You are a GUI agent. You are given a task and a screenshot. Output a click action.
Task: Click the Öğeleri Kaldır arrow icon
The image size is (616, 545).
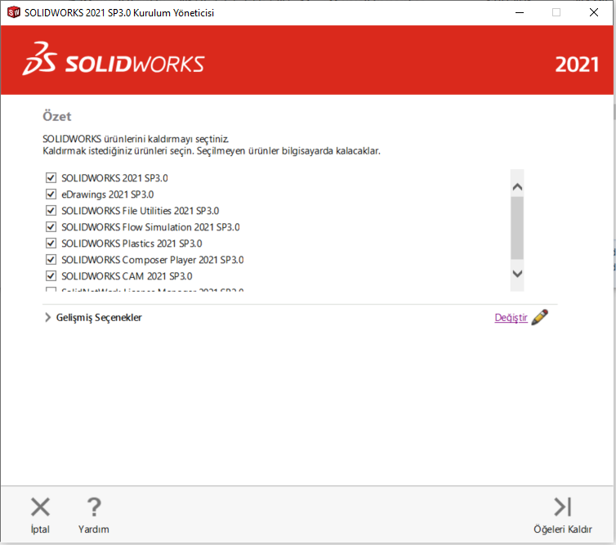coord(562,507)
